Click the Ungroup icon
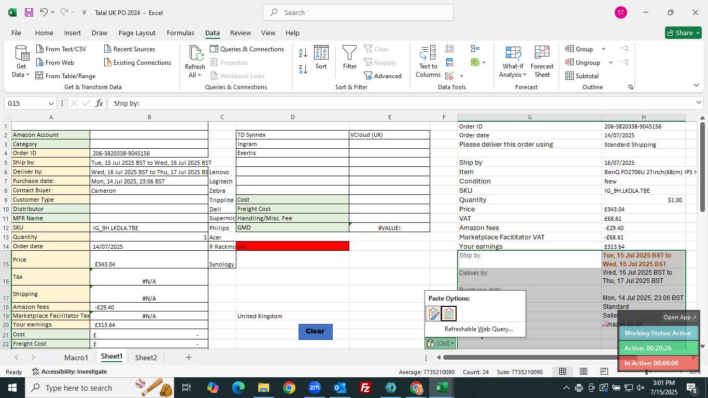The image size is (708, 398). coord(570,63)
